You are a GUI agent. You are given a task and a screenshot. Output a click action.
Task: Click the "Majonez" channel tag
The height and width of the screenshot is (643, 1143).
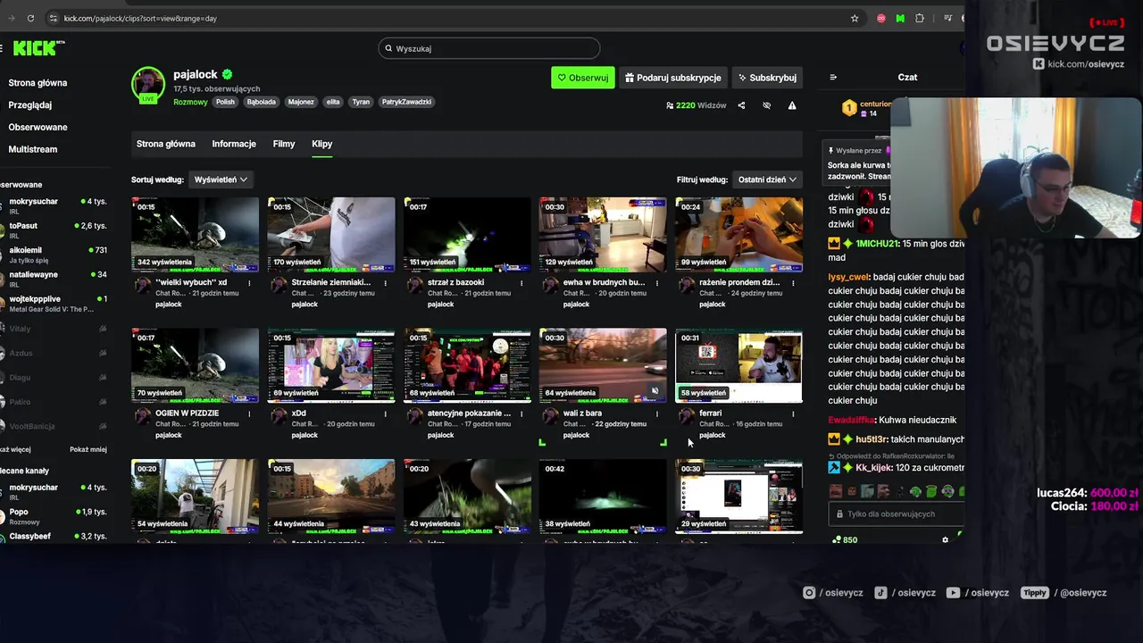[301, 102]
